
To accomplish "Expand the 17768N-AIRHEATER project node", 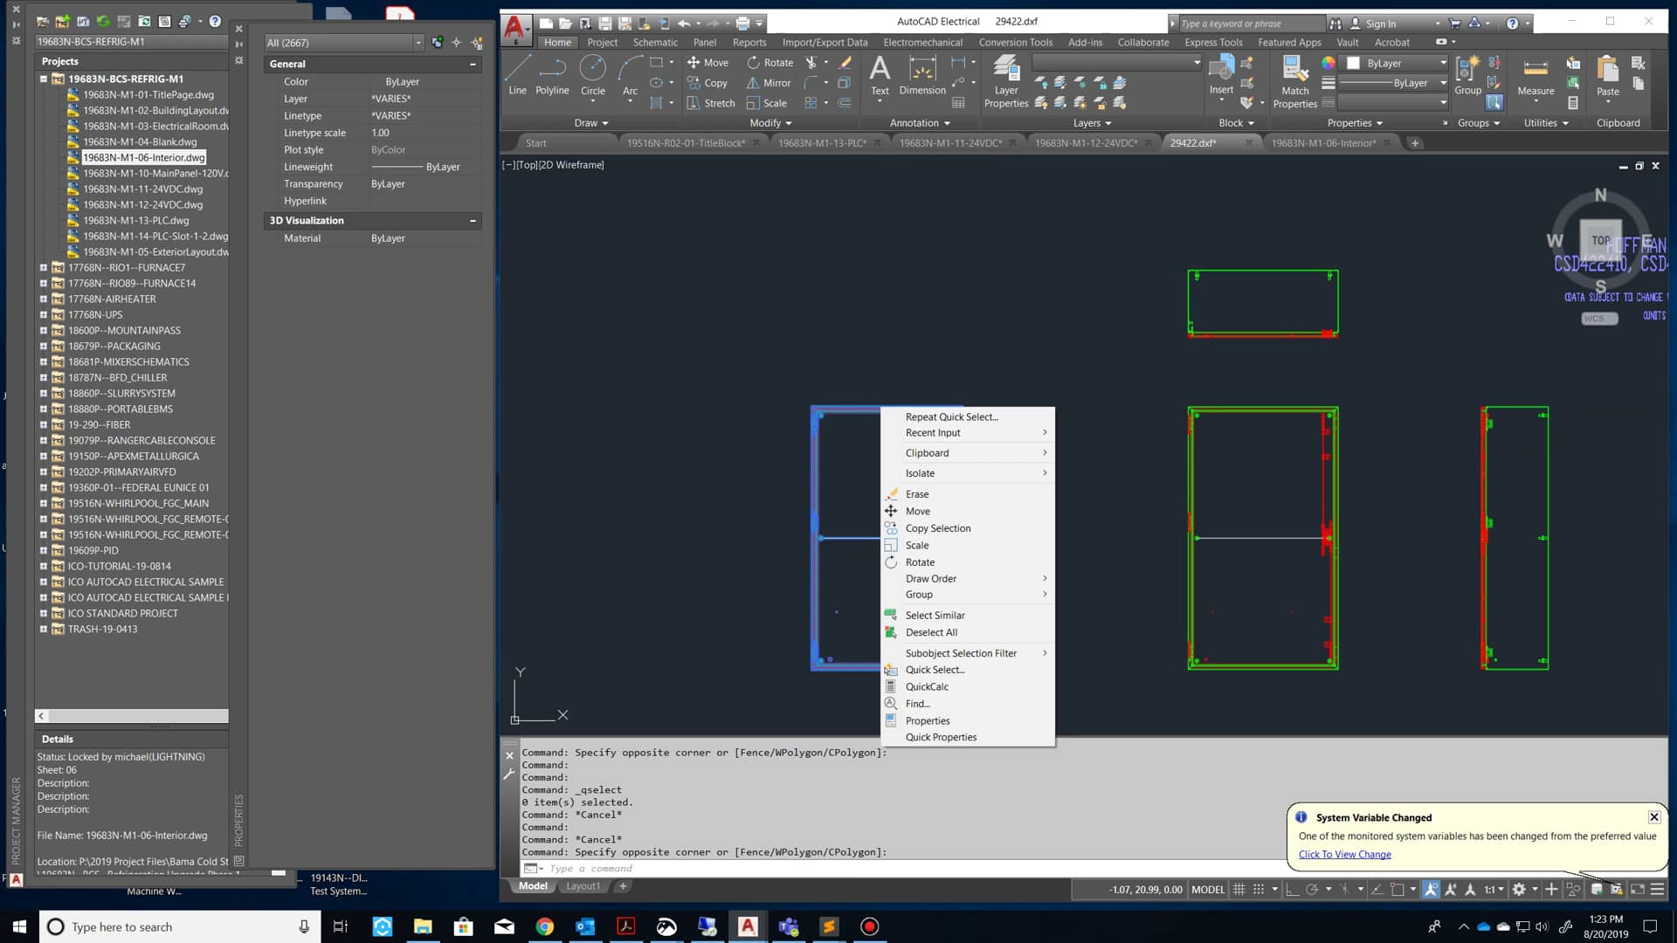I will pyautogui.click(x=43, y=299).
